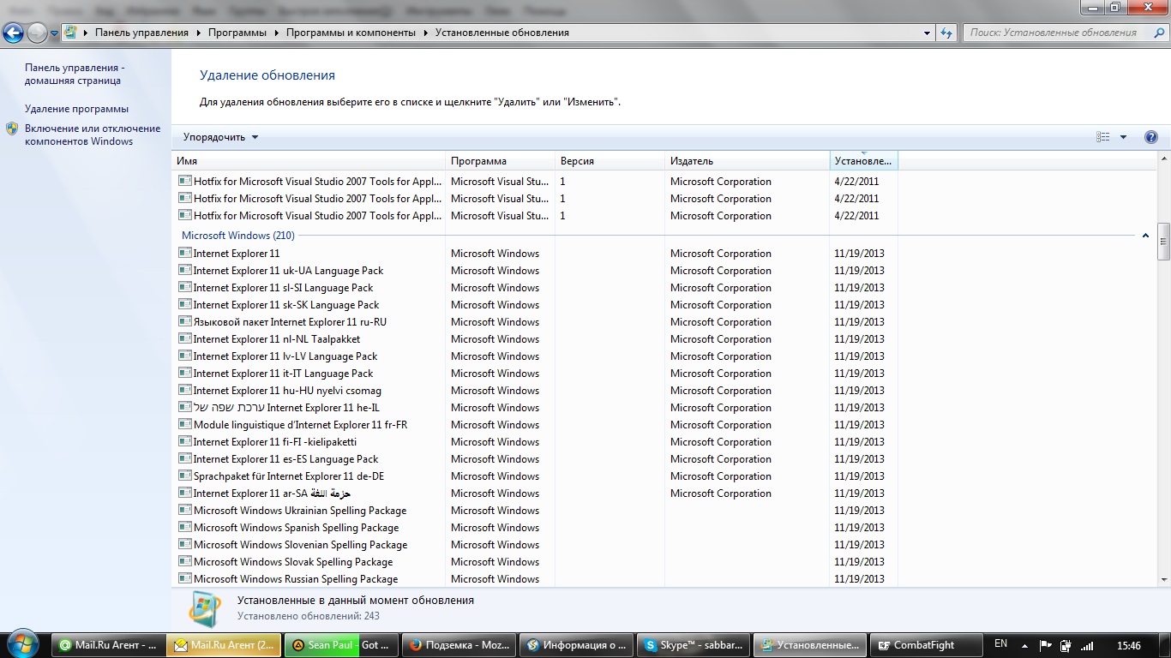
Task: Select Internet Explorer 11 fi-FI -kielipaketti
Action: click(274, 442)
